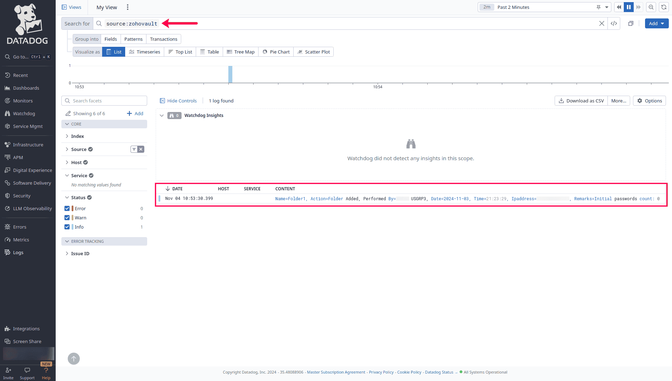This screenshot has height=381, width=672.
Task: Open copy window icon next to Add
Action: (631, 23)
